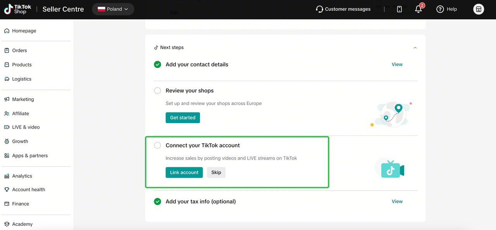Click the Get started button
Viewport: 496px width, 230px height.
(x=183, y=118)
